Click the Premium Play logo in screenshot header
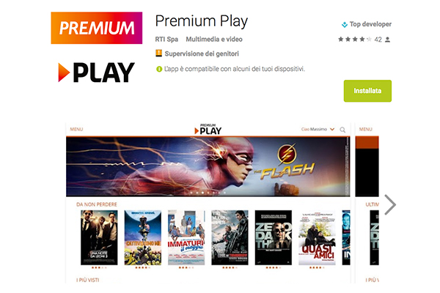This screenshot has width=440, height=293. pyautogui.click(x=208, y=129)
